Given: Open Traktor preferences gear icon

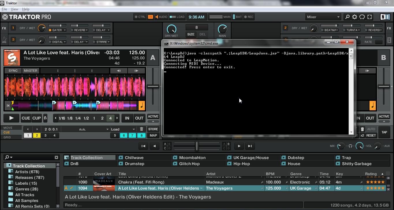Looking at the screenshot, I should coord(355,17).
